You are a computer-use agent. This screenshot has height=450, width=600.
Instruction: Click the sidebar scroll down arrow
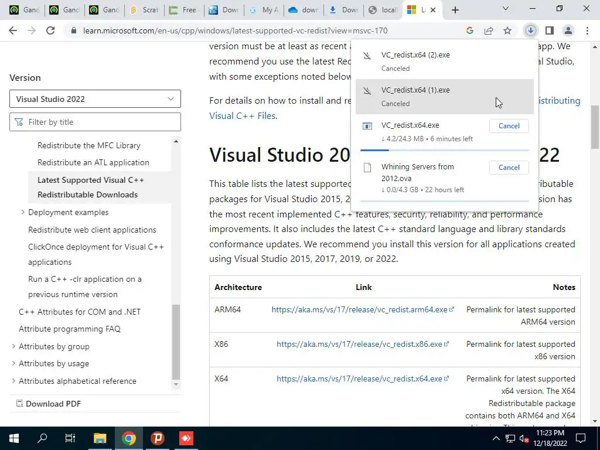tap(176, 384)
